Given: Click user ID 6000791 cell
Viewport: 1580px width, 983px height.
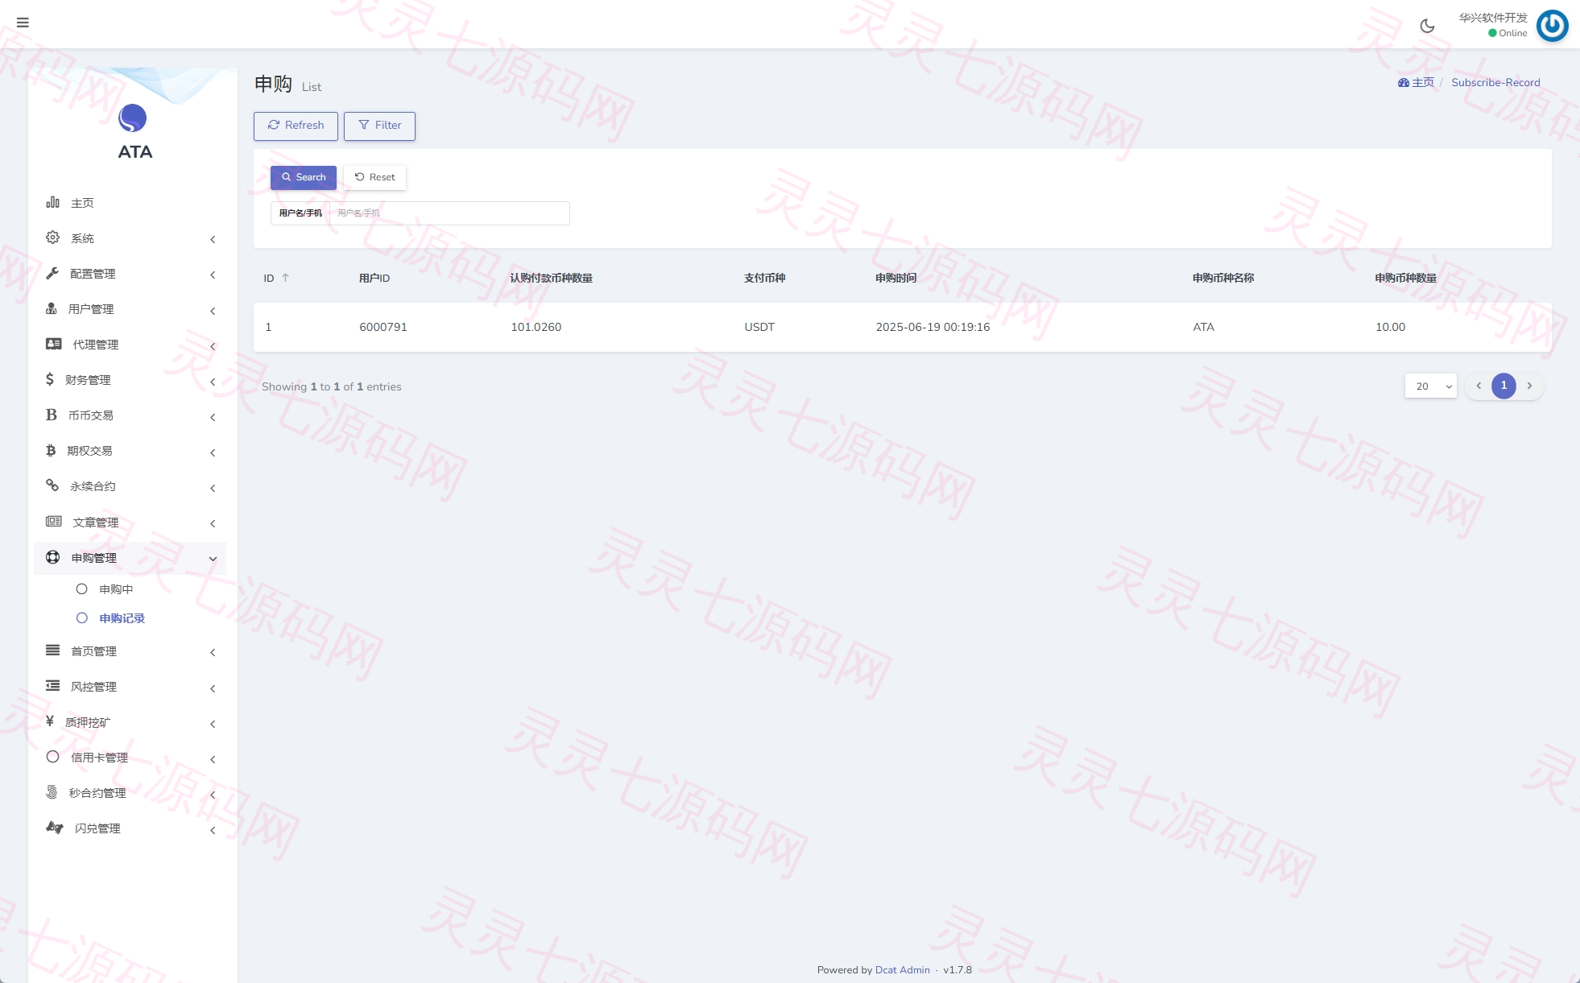Looking at the screenshot, I should coord(383,327).
